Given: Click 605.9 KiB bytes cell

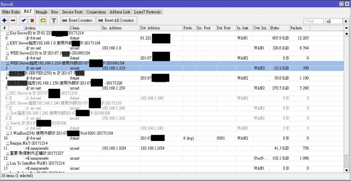Looking at the screenshot, I should 280,39.
